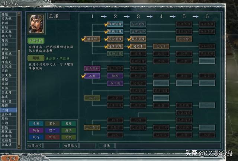Click 王建's portrait thumbnail

[36, 24]
